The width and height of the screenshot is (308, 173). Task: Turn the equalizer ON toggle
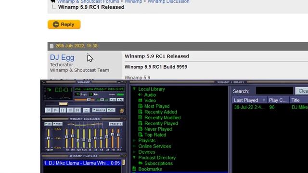click(48, 124)
